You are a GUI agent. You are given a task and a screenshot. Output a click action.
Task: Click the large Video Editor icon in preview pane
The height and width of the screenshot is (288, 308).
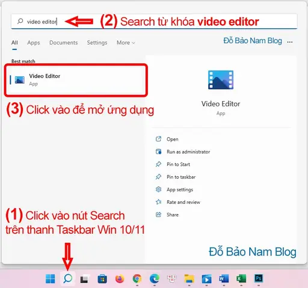[221, 79]
